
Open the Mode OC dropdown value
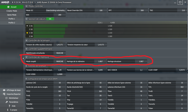coord(56,11)
